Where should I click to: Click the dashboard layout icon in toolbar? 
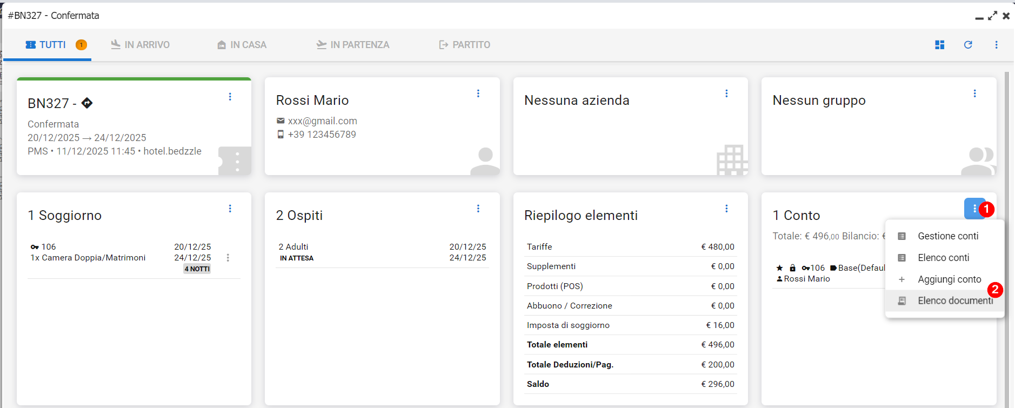point(939,45)
